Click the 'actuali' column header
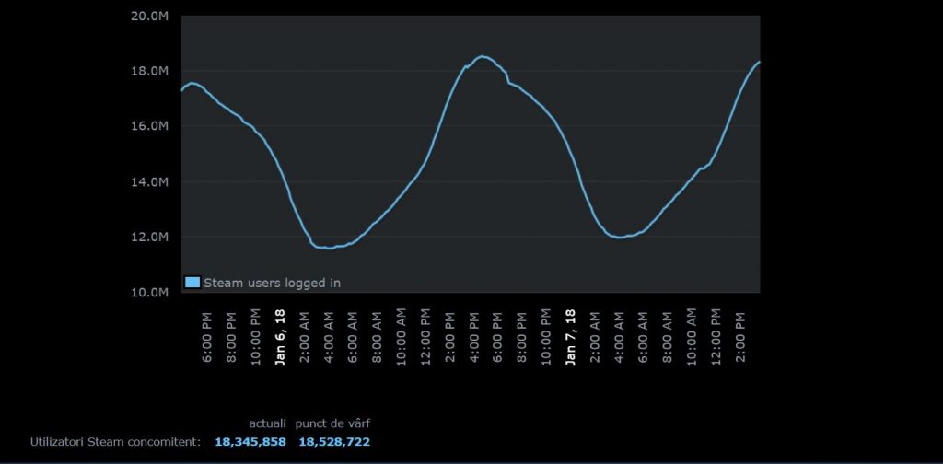 268,423
